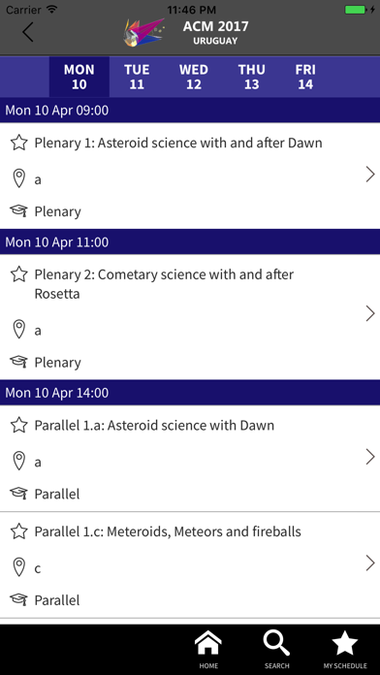Image resolution: width=380 pixels, height=675 pixels.
Task: Switch to THU 13 tab
Action: (251, 77)
